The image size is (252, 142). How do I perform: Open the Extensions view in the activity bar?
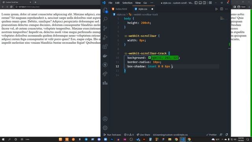point(105,47)
